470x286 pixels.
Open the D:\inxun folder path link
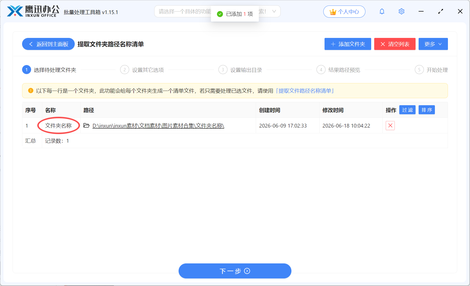(x=158, y=126)
